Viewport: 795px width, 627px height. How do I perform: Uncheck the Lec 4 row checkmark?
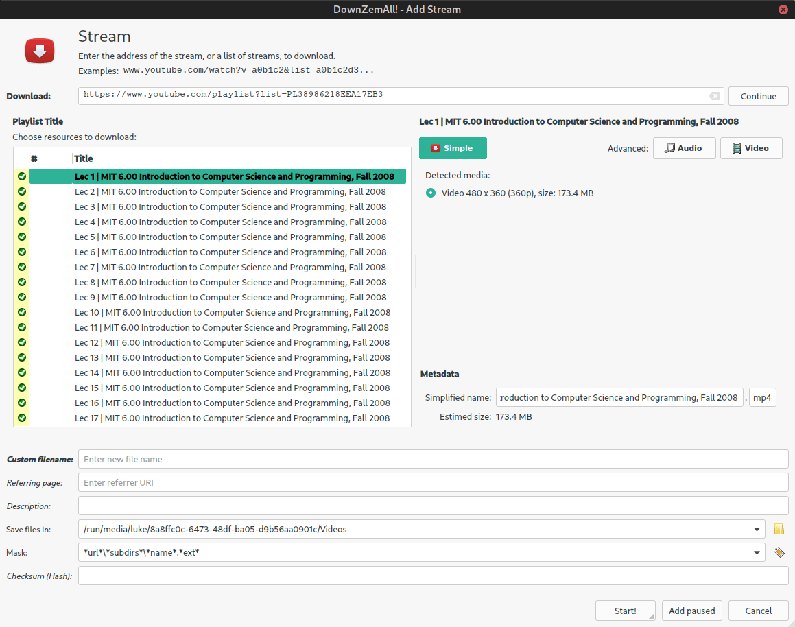pyautogui.click(x=22, y=222)
